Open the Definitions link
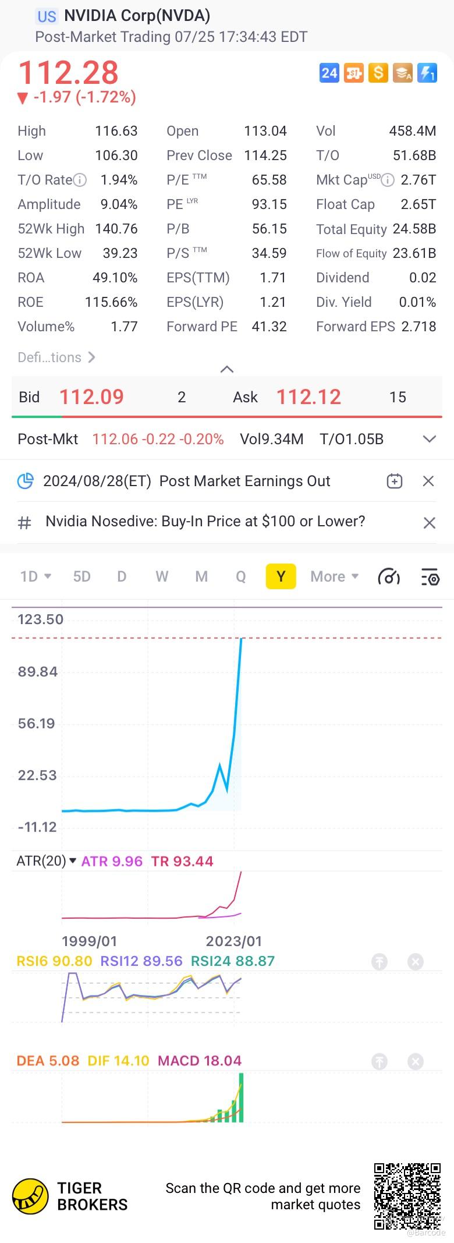 point(56,357)
